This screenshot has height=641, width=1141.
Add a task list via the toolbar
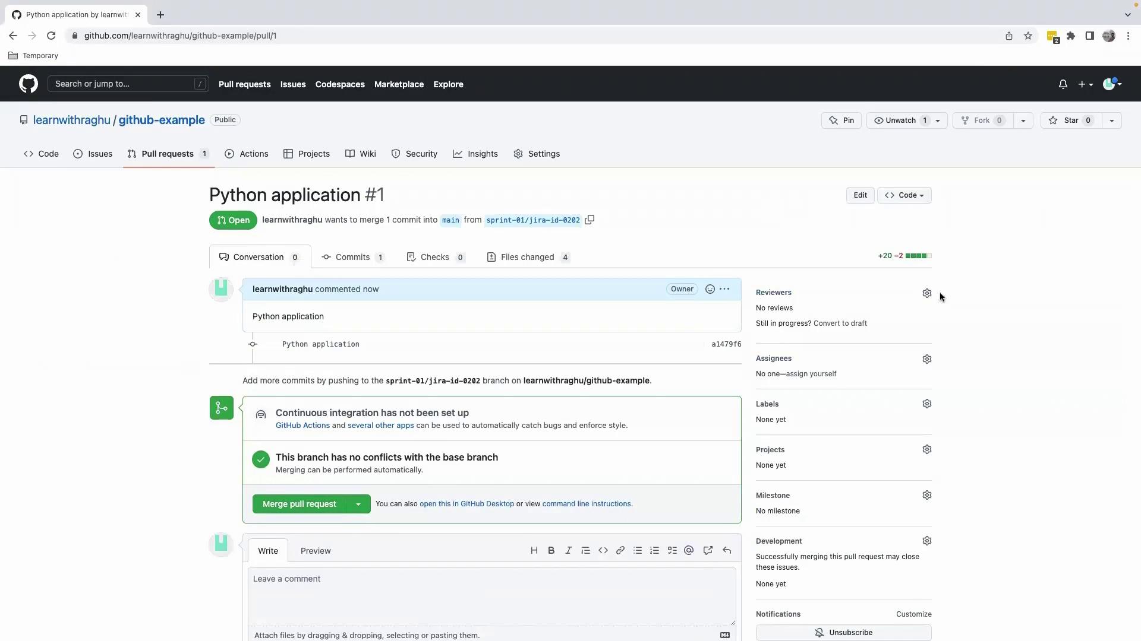(672, 551)
